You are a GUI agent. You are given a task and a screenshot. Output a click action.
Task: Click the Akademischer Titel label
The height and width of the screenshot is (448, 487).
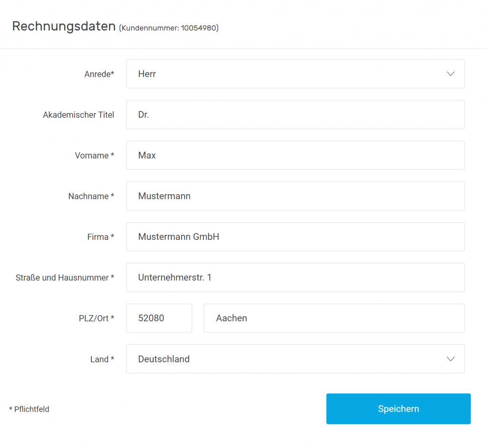pyautogui.click(x=78, y=115)
